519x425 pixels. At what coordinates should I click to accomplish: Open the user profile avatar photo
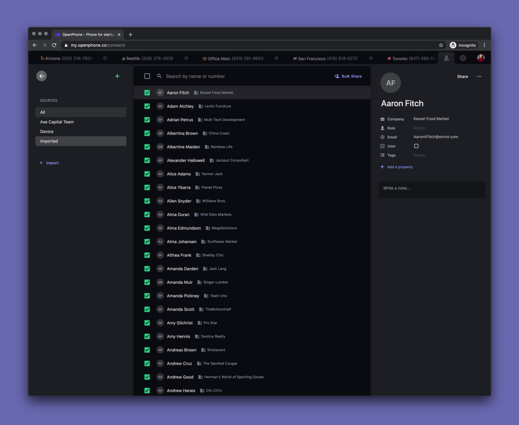(x=481, y=58)
